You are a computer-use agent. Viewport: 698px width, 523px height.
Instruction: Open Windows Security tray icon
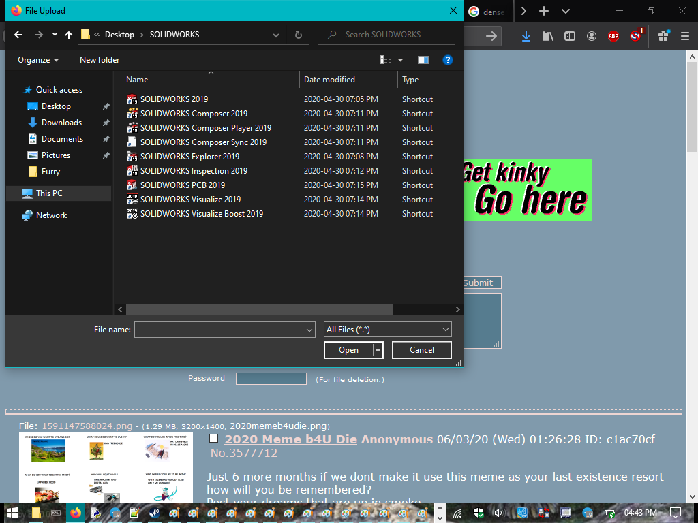pos(479,513)
